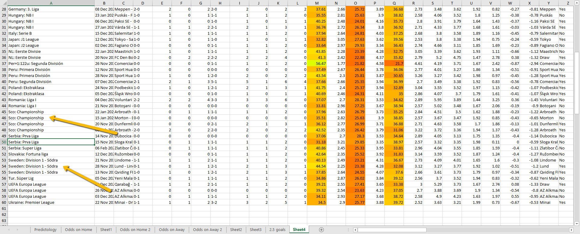
Task: Select column M header
Action: pos(317,3)
